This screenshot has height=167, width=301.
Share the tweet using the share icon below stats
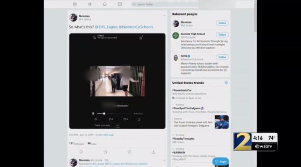pos(153,152)
